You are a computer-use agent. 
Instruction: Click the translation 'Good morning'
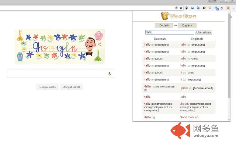coord(189,117)
